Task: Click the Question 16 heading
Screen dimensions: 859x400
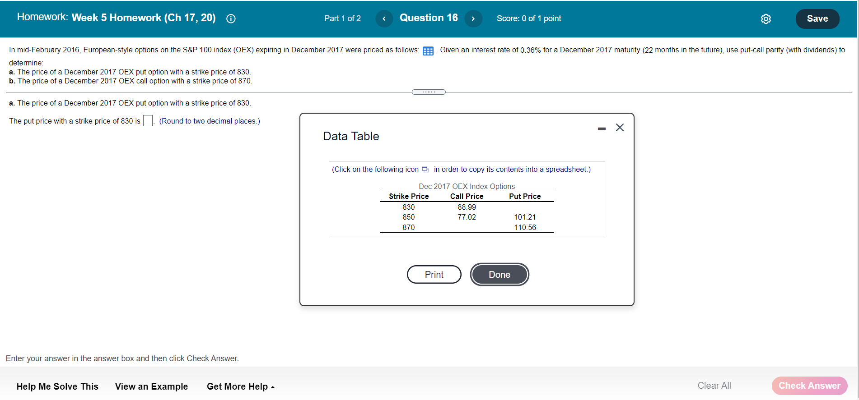Action: [429, 18]
